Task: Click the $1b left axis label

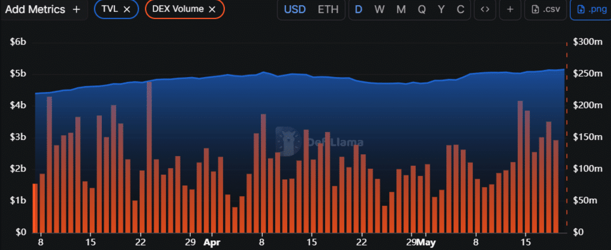Action: pyautogui.click(x=18, y=200)
